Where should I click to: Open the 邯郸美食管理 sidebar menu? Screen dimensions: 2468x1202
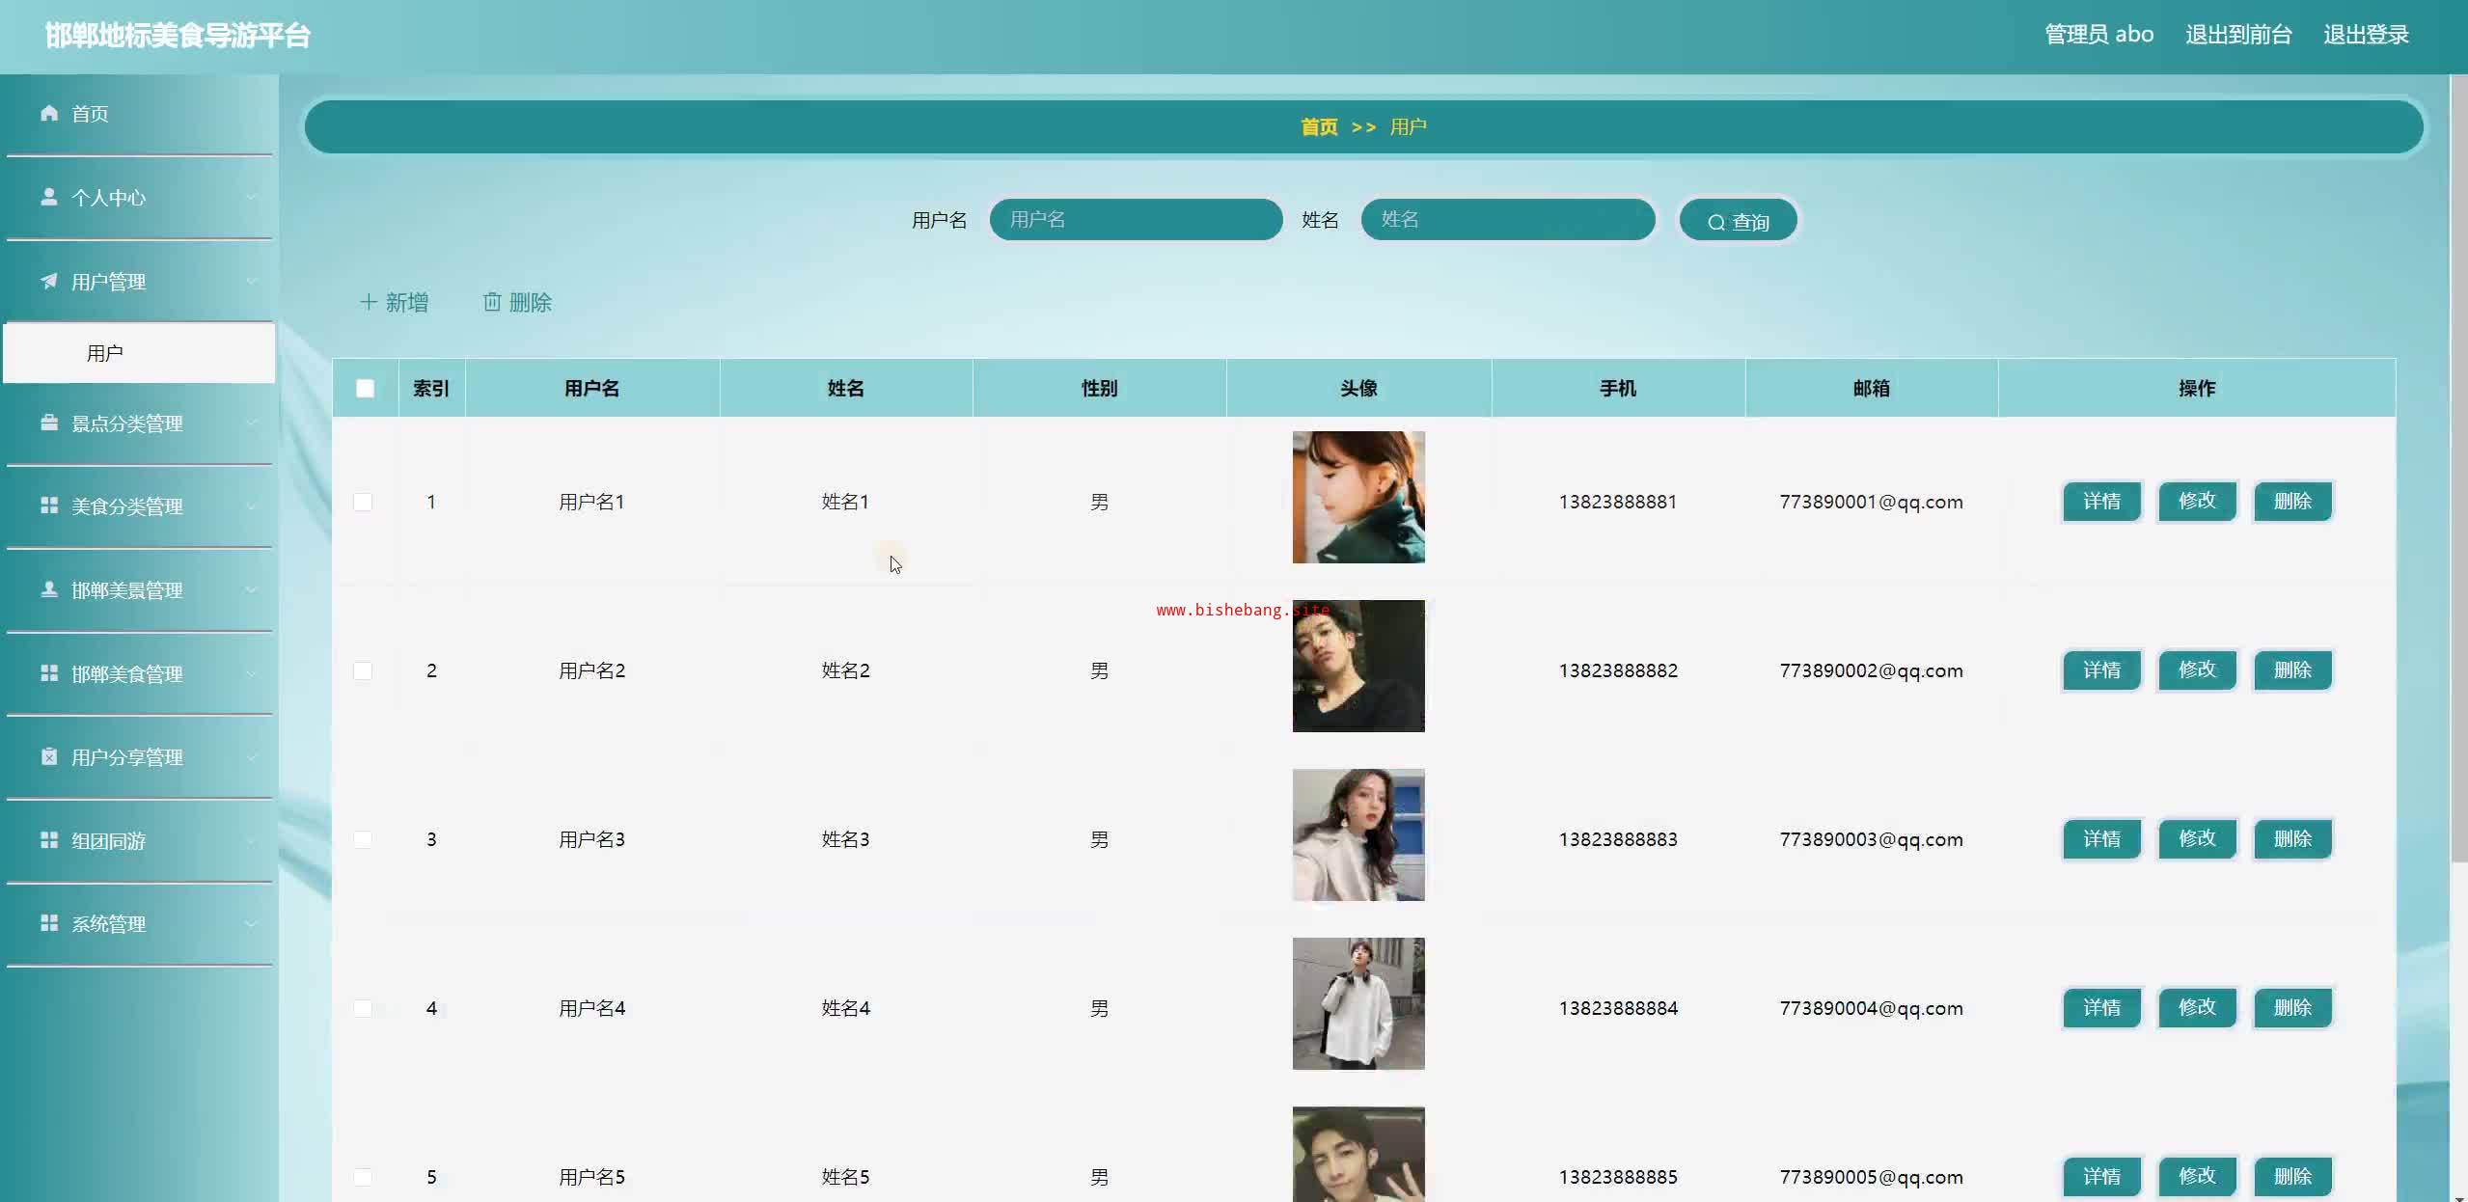coord(126,673)
